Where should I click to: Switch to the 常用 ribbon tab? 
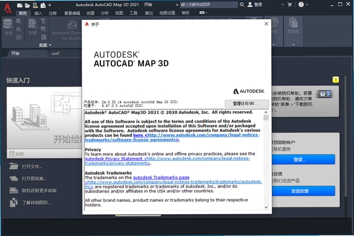(22, 13)
